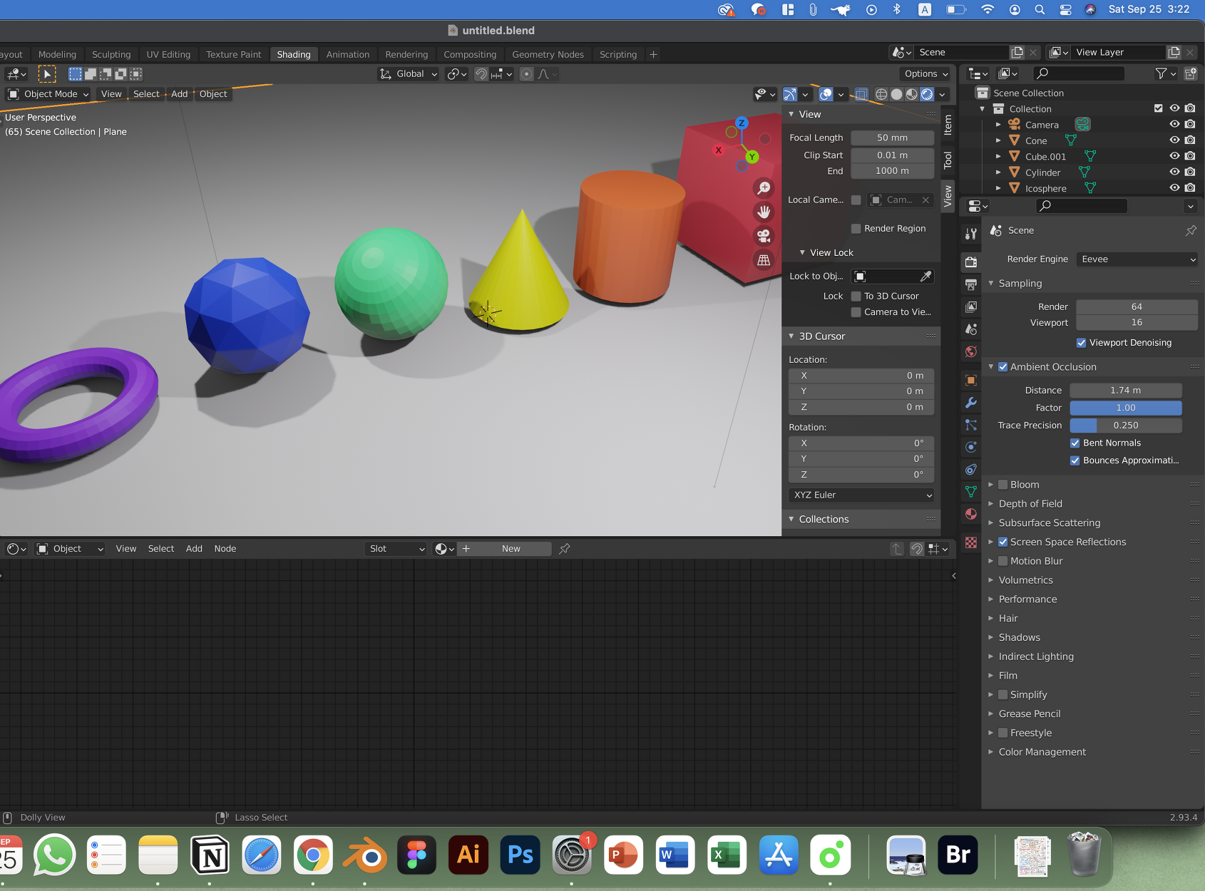Expand the Cube.001 item in outliner
Image resolution: width=1205 pixels, height=891 pixels.
(998, 156)
